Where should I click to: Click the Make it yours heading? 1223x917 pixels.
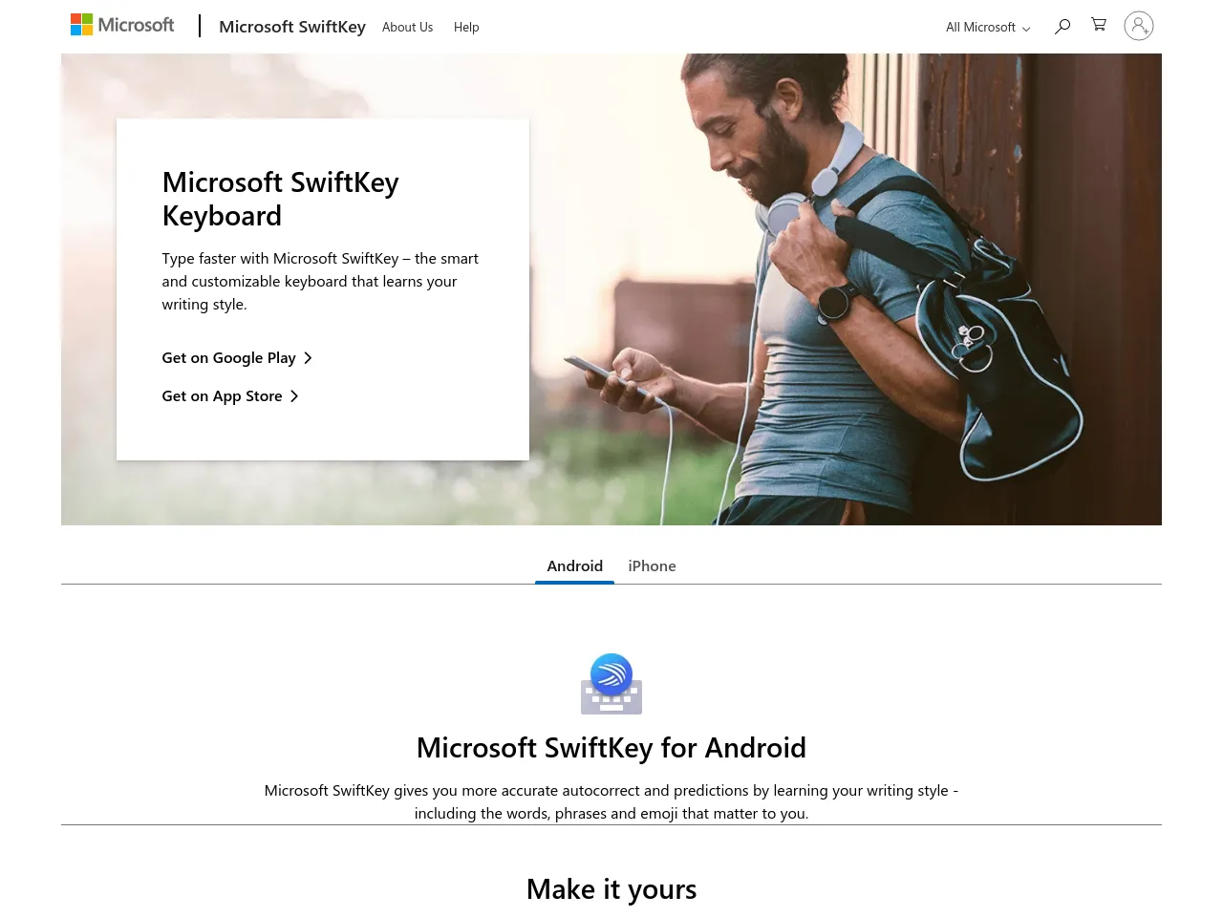click(x=611, y=889)
